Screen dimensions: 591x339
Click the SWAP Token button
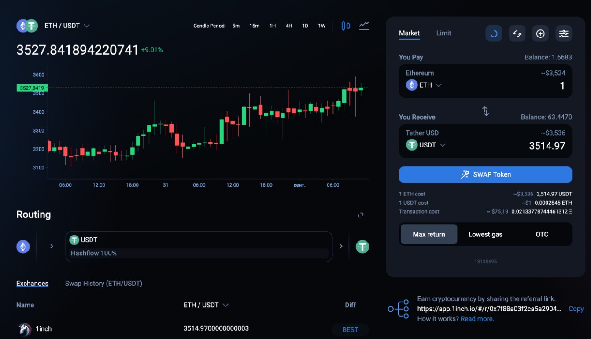(485, 174)
